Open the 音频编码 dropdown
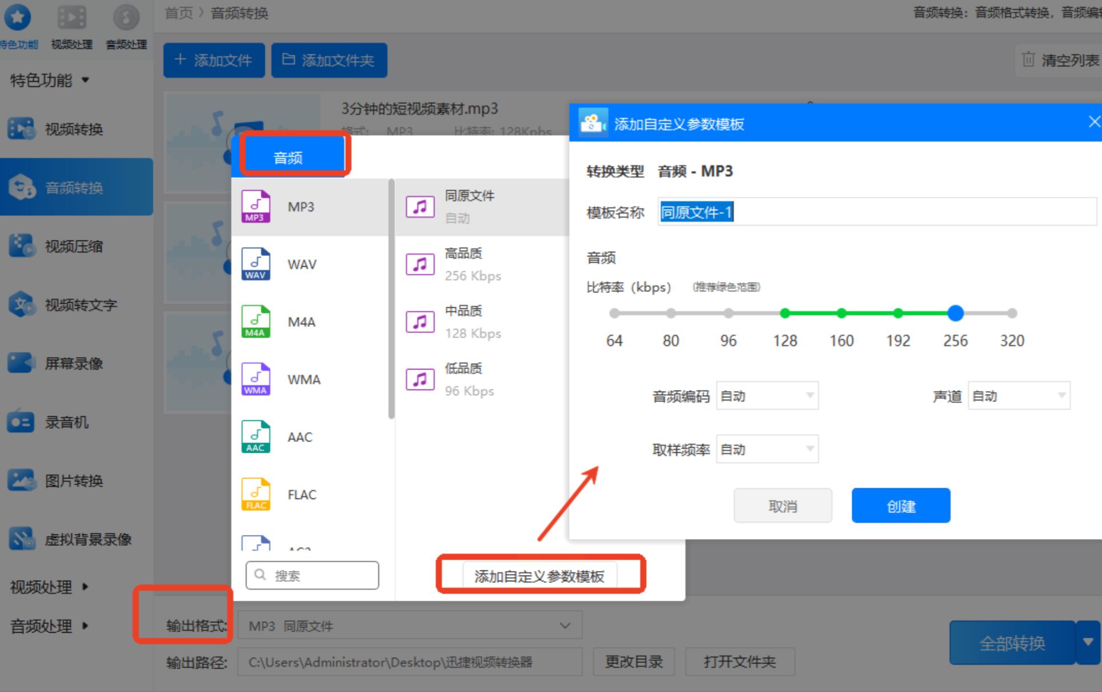This screenshot has width=1102, height=692. [x=767, y=396]
